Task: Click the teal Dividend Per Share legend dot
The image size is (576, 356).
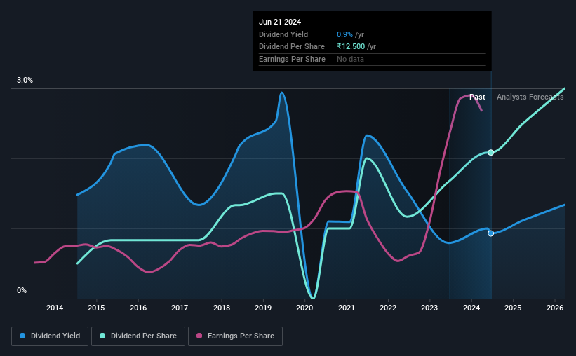Action: coord(102,336)
